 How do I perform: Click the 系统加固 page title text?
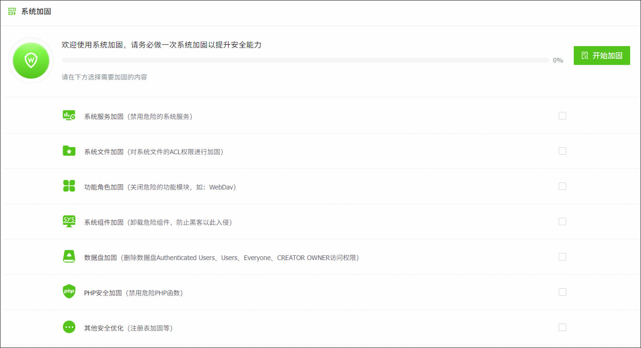click(x=36, y=11)
